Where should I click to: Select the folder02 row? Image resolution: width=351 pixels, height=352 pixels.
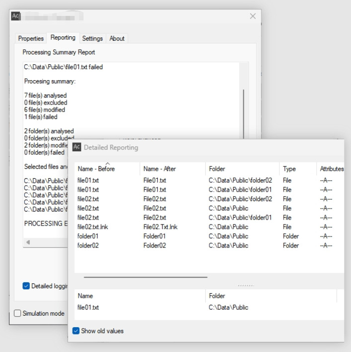(x=209, y=245)
